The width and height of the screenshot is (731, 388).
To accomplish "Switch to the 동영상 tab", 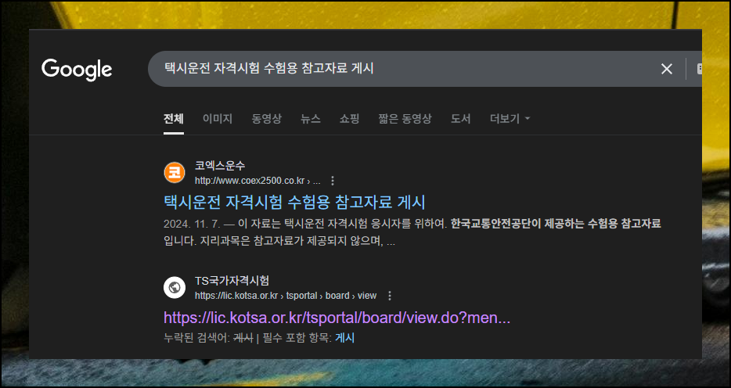I will (267, 119).
